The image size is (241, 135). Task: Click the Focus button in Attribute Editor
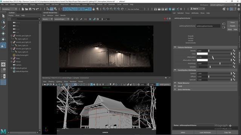(232, 22)
